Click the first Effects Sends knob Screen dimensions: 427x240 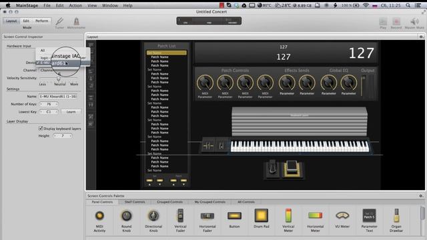287,83
